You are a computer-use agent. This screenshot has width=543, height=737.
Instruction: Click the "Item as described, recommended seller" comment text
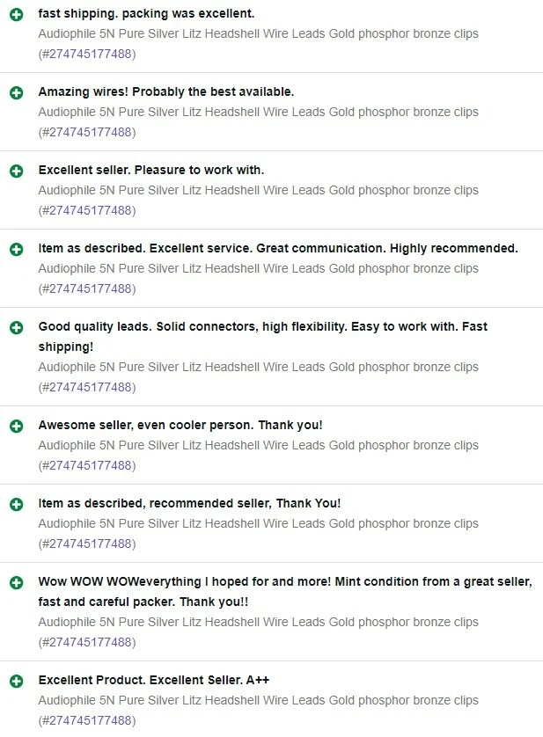pyautogui.click(x=189, y=503)
